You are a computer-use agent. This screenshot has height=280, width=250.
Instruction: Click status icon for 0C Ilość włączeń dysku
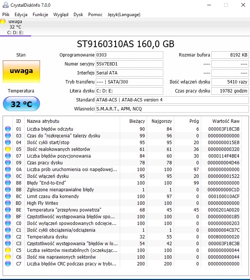(8, 176)
